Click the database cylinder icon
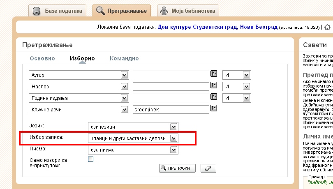The image size is (333, 189). click(x=37, y=11)
